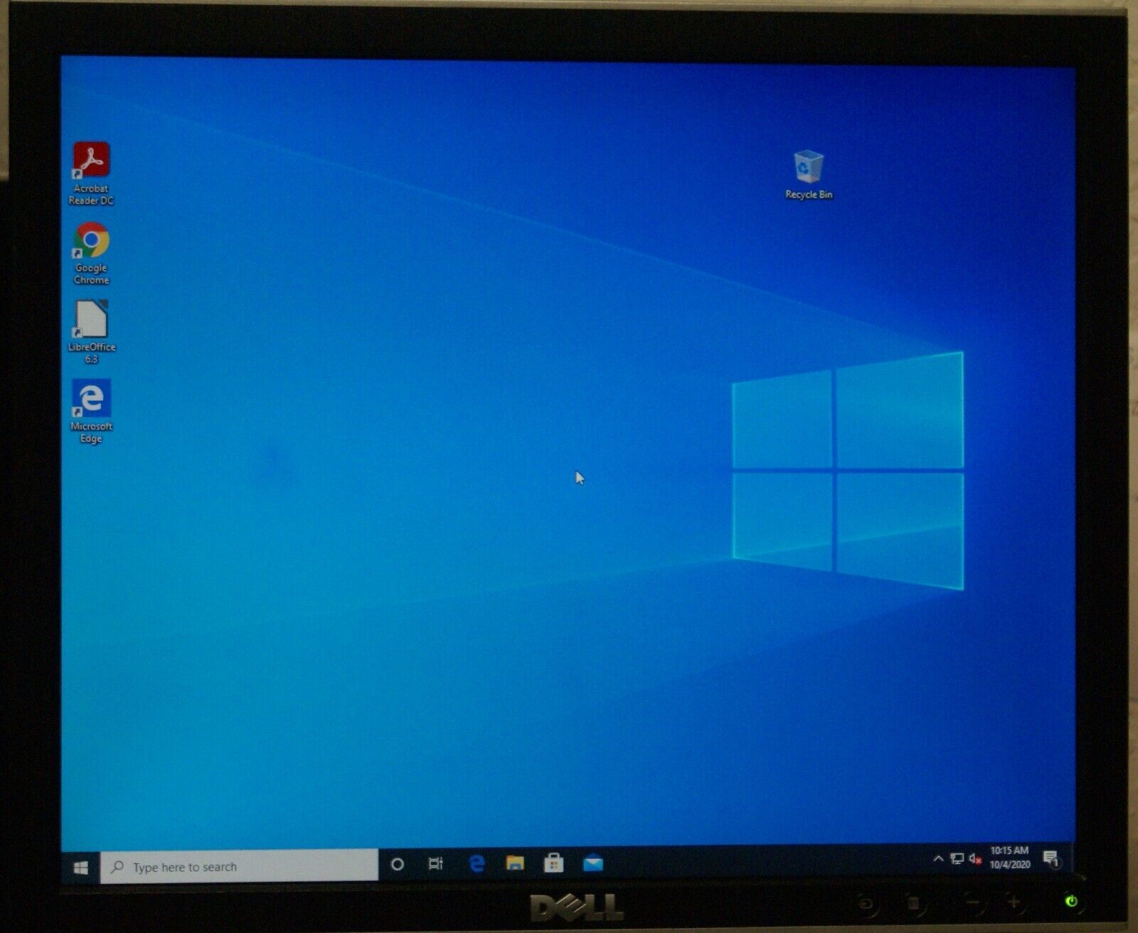Open Cortana from the taskbar circle
Image resolution: width=1138 pixels, height=933 pixels.
click(398, 865)
